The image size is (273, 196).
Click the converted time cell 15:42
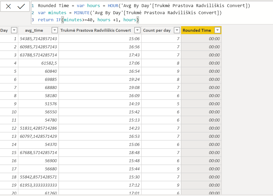click(x=100, y=112)
